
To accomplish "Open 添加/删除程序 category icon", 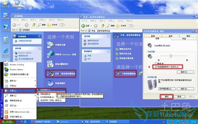I will click(50, 64).
